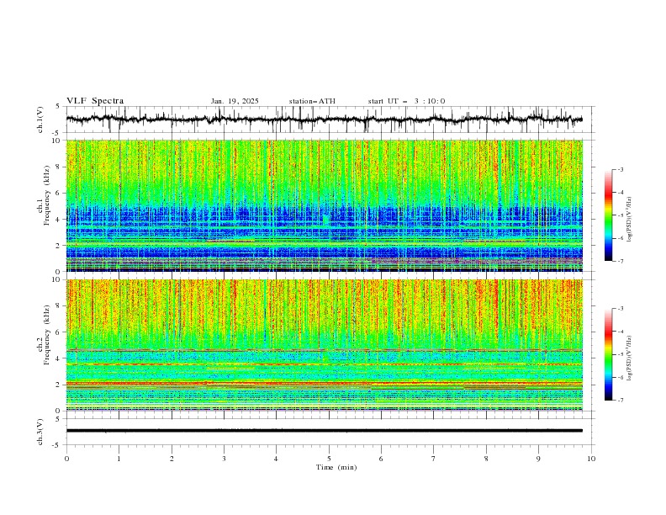Click the "-7" tick on ch.2 color bar
The height and width of the screenshot is (515, 666).
click(x=620, y=400)
